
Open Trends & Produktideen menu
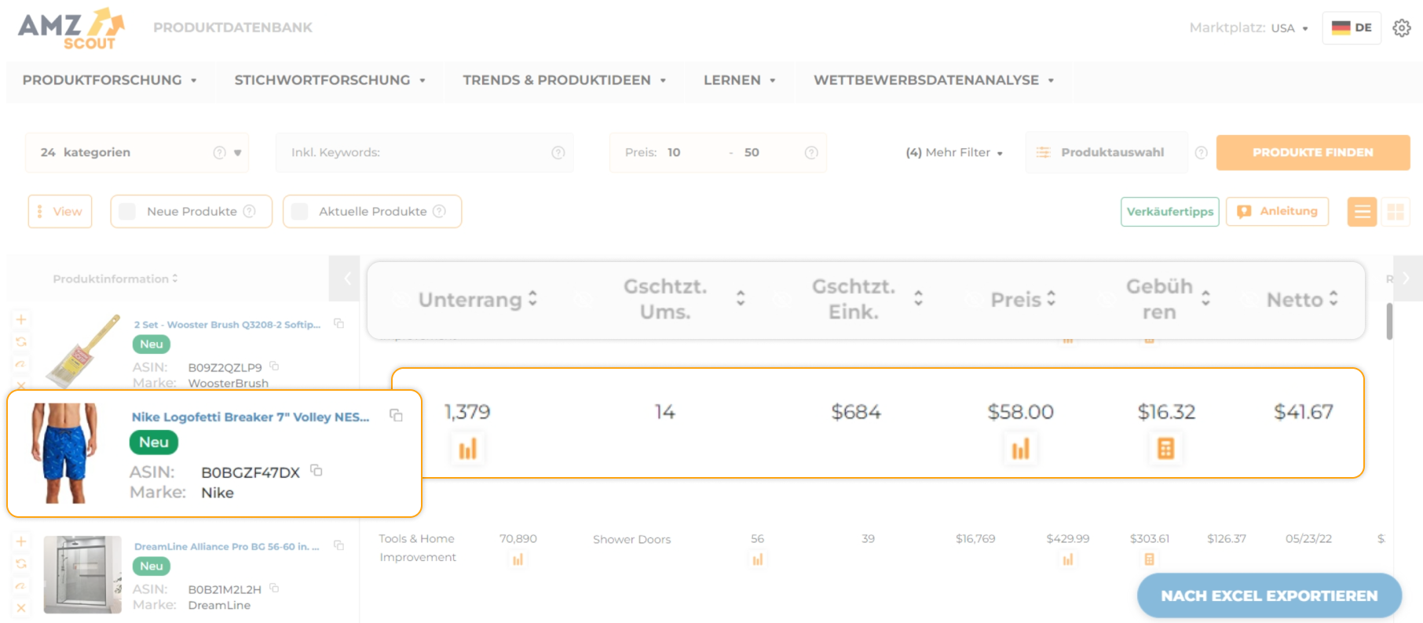564,81
